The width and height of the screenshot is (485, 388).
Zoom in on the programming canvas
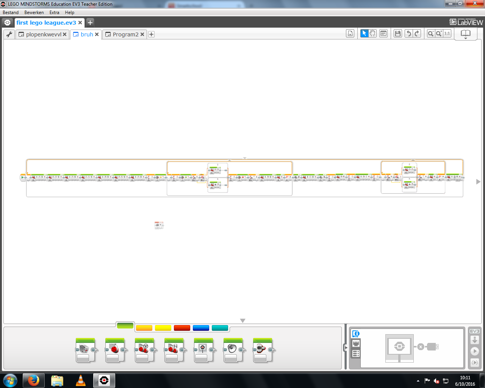(x=439, y=34)
